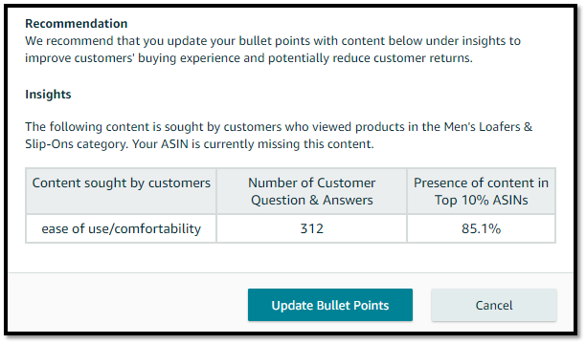Click the 'Men's Loafers &' category text
This screenshot has height=344, width=586.
(x=488, y=127)
